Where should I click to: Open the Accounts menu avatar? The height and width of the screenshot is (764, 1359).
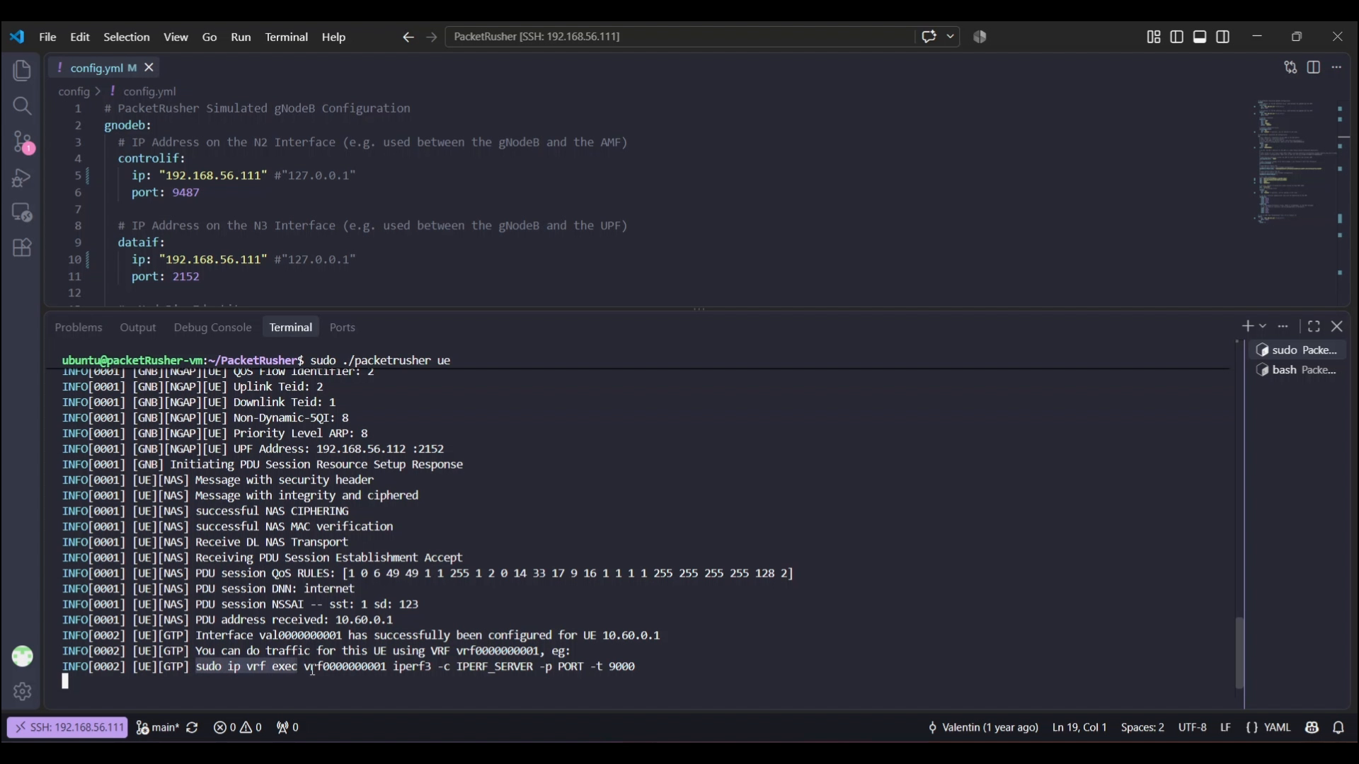[x=22, y=656]
